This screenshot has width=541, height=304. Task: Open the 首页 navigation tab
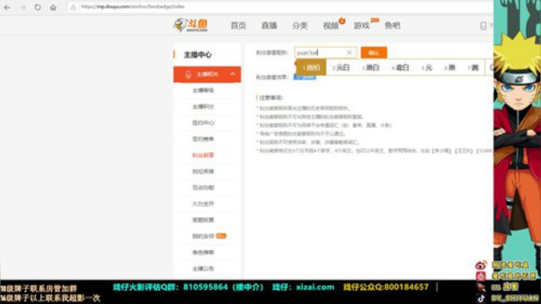click(x=238, y=26)
